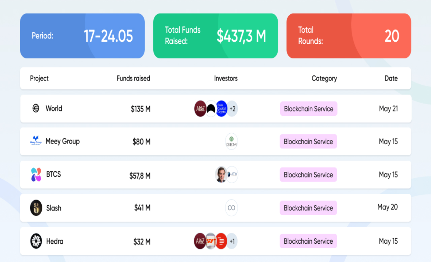Click the World project logo icon
Image resolution: width=431 pixels, height=262 pixels.
point(36,108)
